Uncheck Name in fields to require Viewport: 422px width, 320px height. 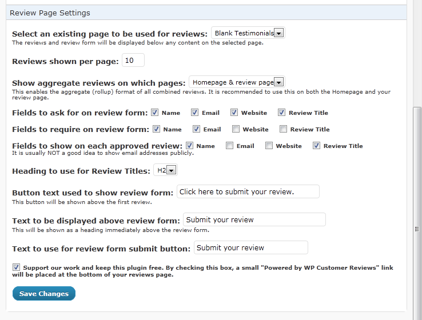tap(157, 129)
